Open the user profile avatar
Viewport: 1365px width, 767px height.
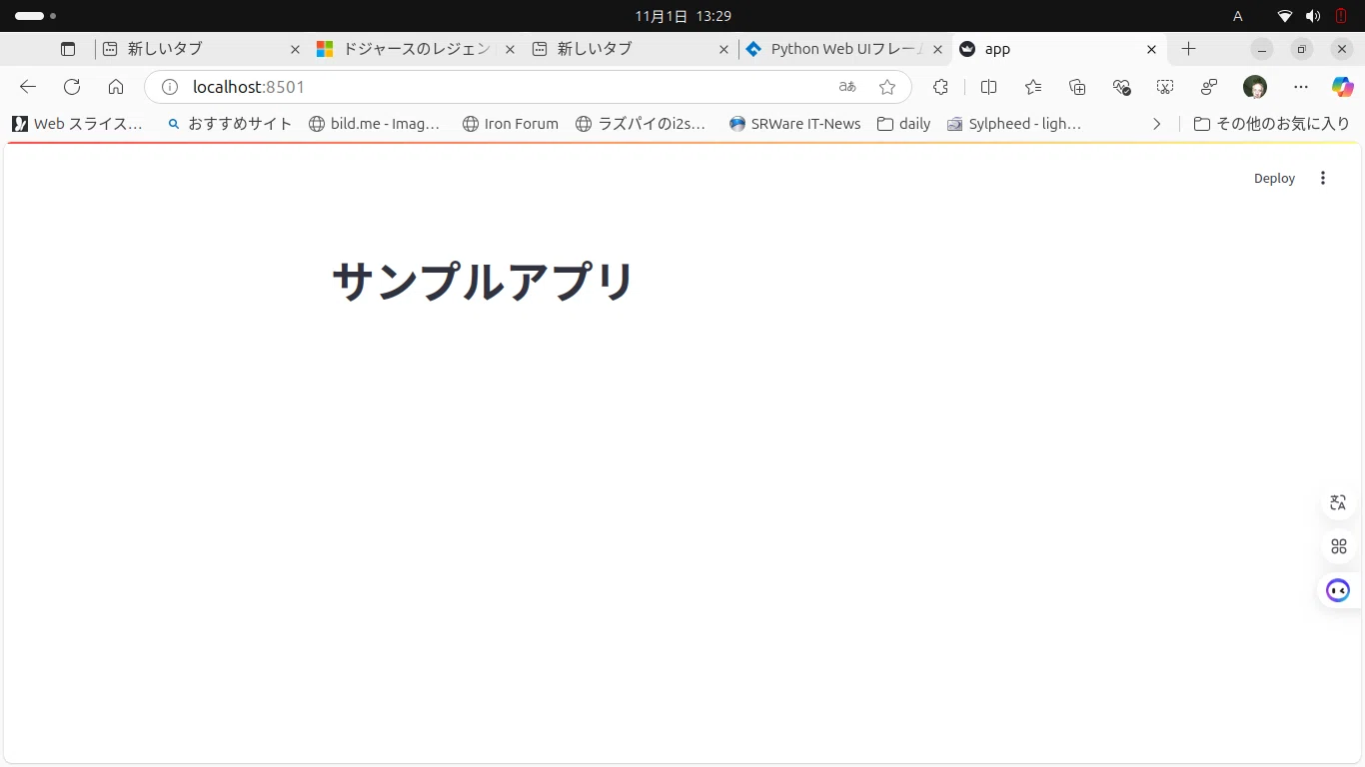pos(1255,87)
